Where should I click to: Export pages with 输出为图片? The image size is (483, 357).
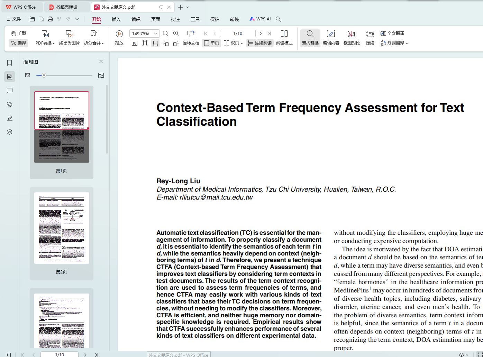[70, 38]
